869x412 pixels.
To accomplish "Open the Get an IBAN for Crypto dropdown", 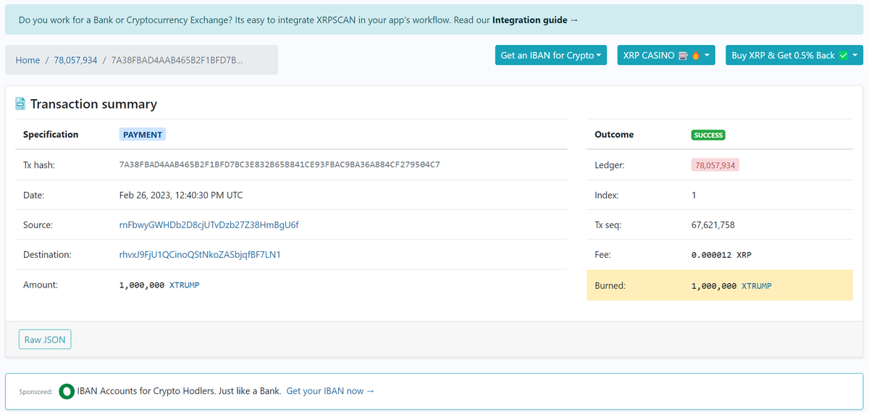I will [552, 55].
